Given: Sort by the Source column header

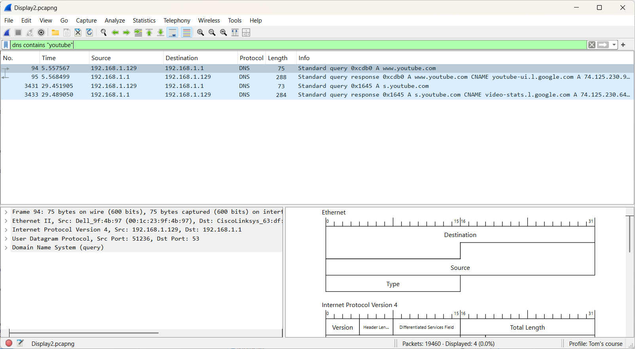Looking at the screenshot, I should point(126,58).
